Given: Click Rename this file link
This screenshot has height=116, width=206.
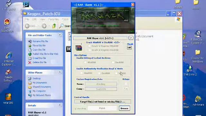Looking at the screenshot, I should [x=40, y=41].
